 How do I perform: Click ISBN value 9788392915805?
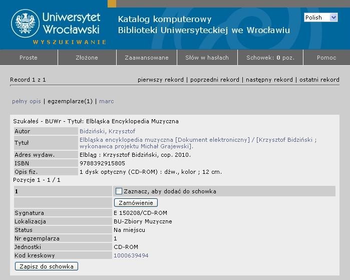(102, 163)
